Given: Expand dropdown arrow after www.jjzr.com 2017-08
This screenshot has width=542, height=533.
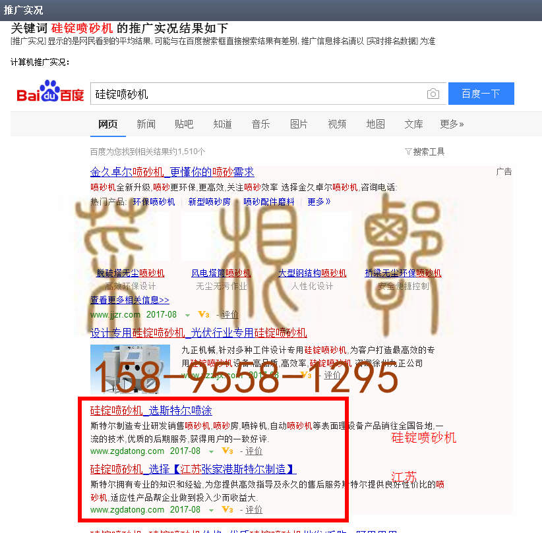Looking at the screenshot, I should coord(188,316).
